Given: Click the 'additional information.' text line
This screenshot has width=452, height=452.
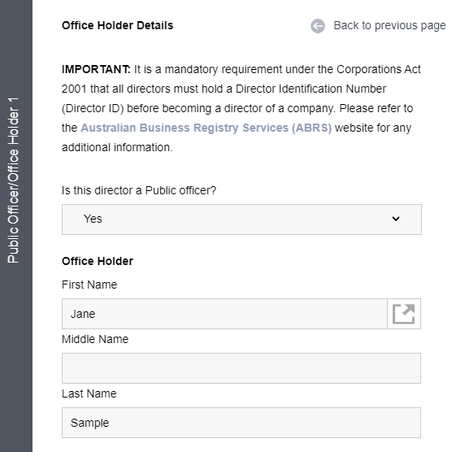Looking at the screenshot, I should point(117,147).
